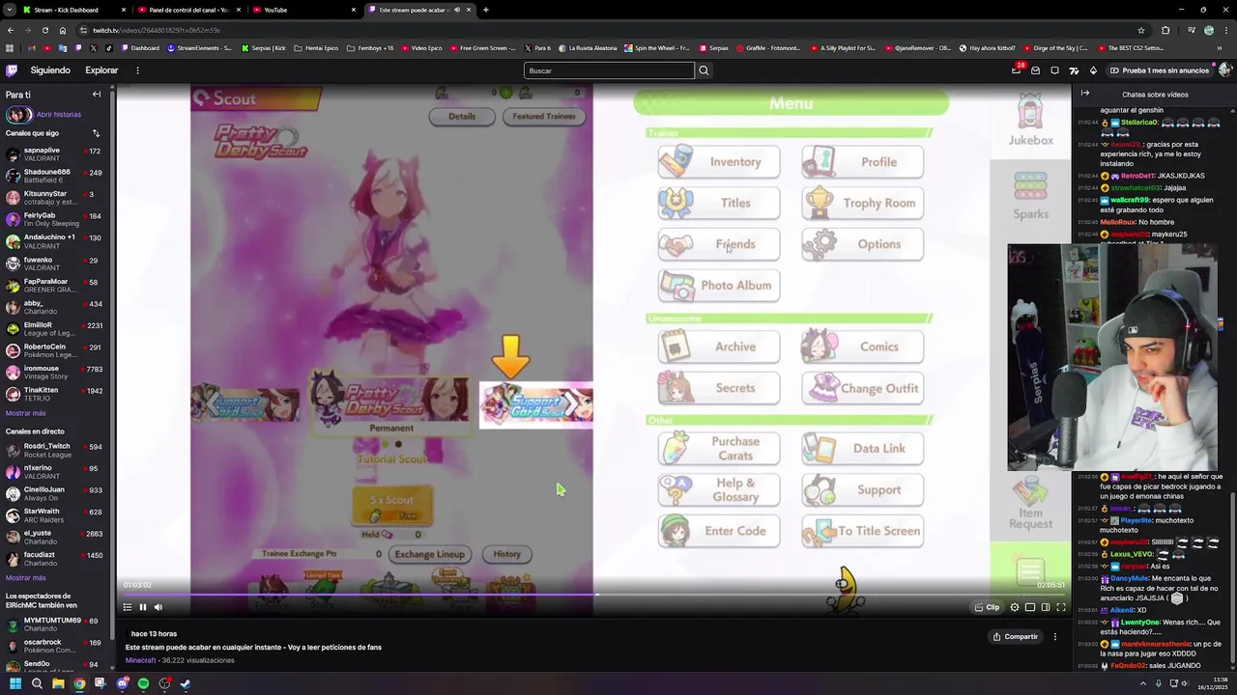1237x695 pixels.
Task: Open the tab search dropdown arrow
Action: click(x=10, y=10)
